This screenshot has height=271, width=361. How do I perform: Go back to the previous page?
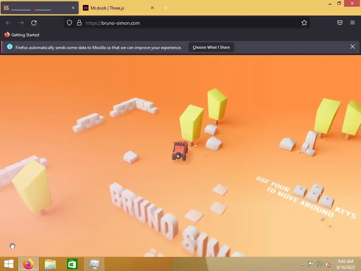coord(8,23)
